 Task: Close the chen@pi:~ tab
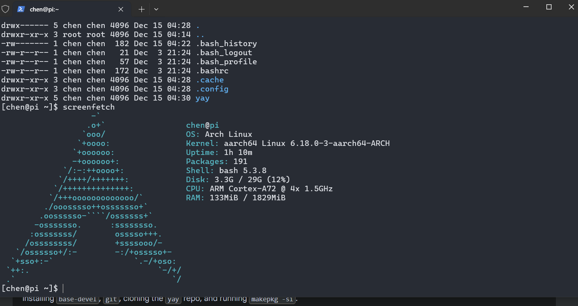tap(121, 9)
